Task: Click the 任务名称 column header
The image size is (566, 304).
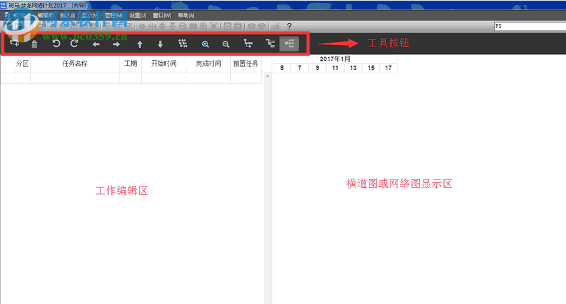Action: (74, 63)
